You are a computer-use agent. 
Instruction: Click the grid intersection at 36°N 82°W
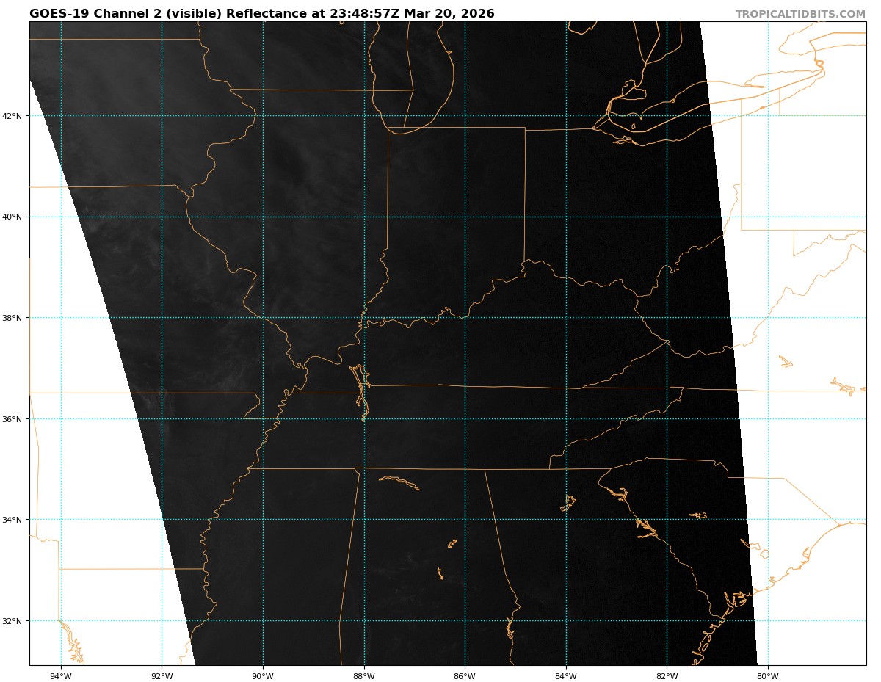click(x=667, y=419)
